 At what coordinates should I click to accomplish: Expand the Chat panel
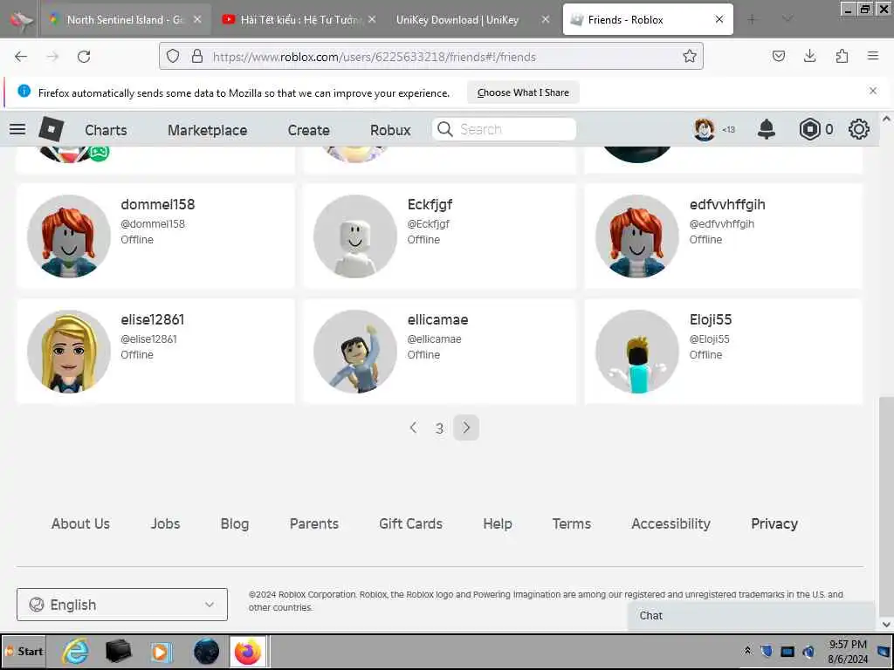point(751,616)
